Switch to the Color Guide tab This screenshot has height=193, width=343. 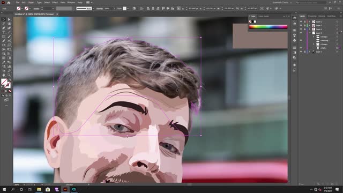[x=264, y=16]
